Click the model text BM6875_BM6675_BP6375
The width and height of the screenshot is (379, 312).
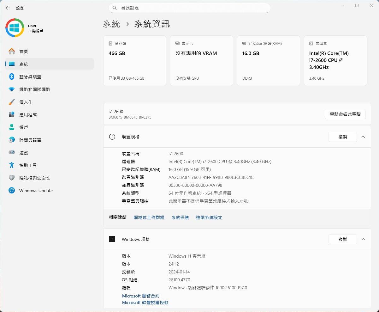click(130, 117)
